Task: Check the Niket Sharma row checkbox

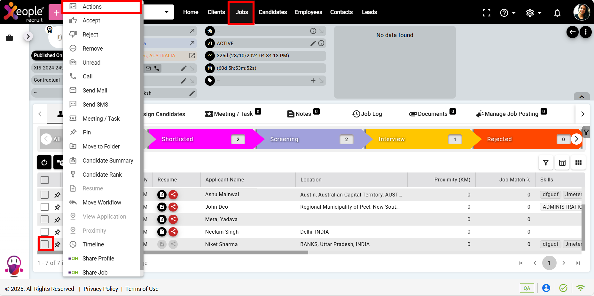Action: coord(45,244)
